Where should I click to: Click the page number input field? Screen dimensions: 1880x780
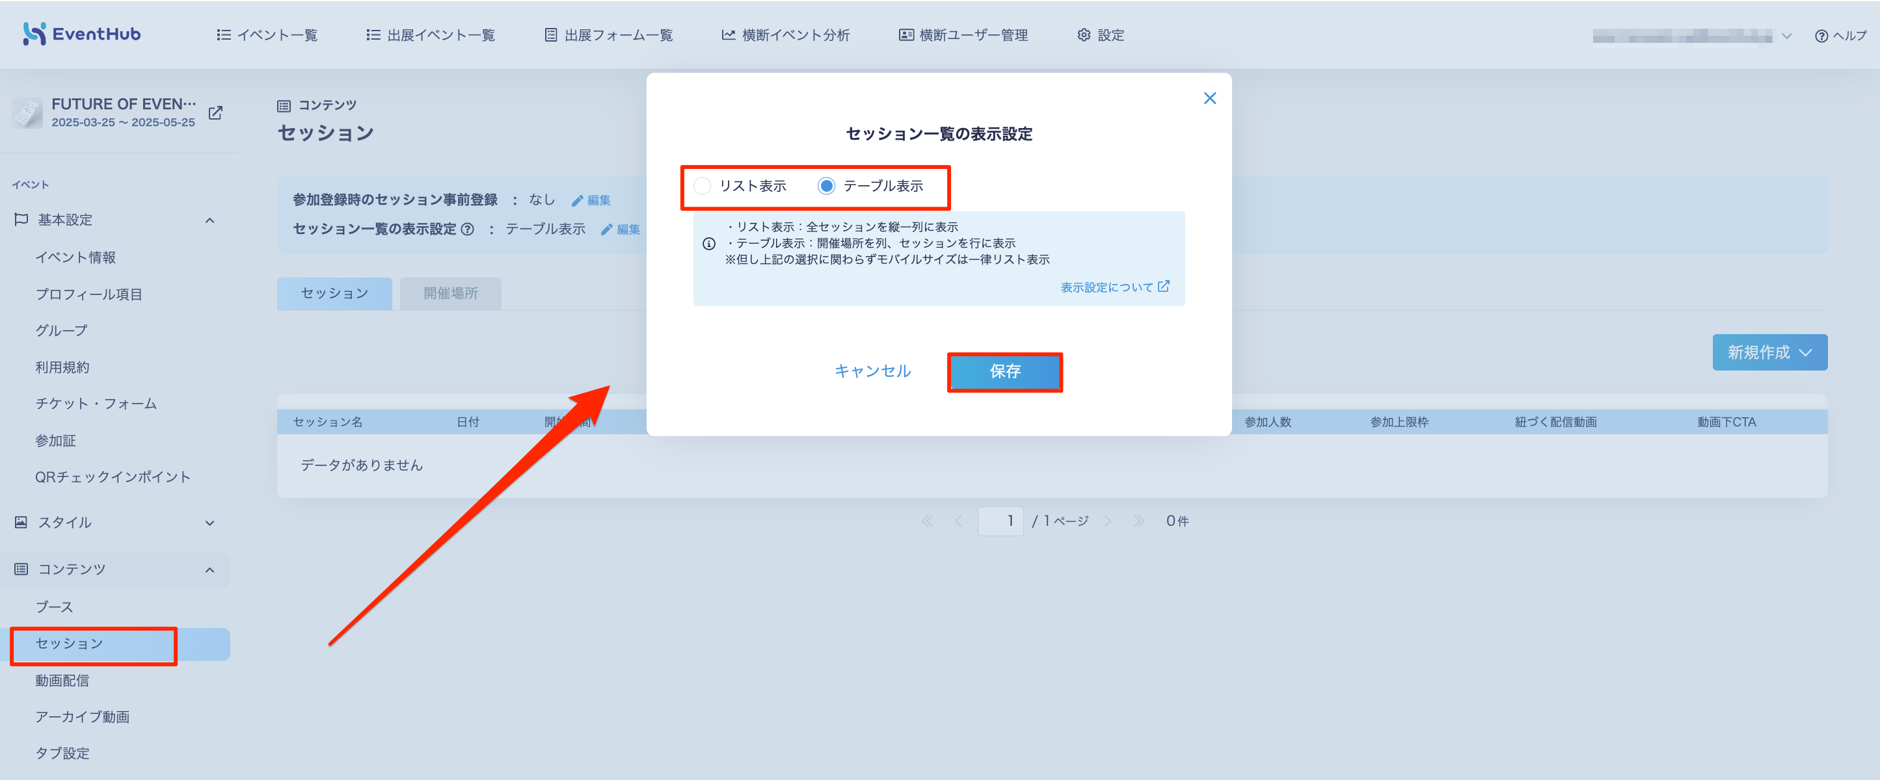coord(1000,521)
